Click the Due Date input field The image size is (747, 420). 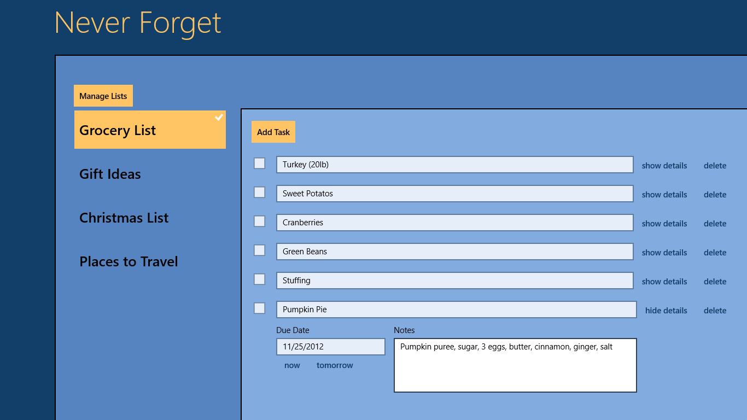pos(330,347)
